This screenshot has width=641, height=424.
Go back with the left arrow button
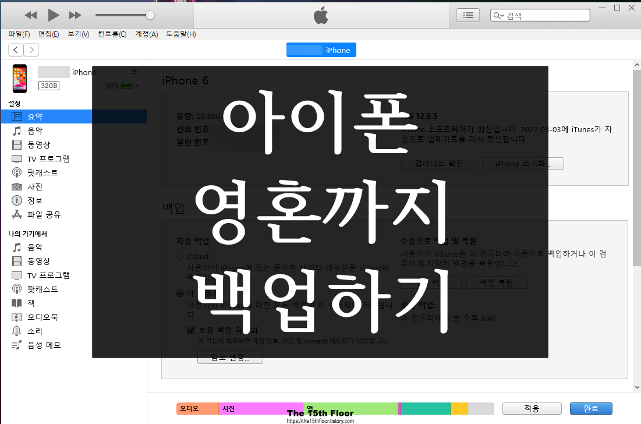tap(16, 50)
